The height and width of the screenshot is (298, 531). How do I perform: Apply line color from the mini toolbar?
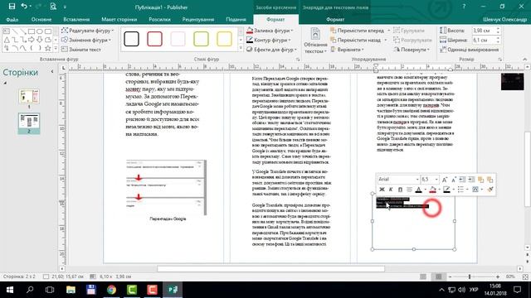tap(446, 190)
